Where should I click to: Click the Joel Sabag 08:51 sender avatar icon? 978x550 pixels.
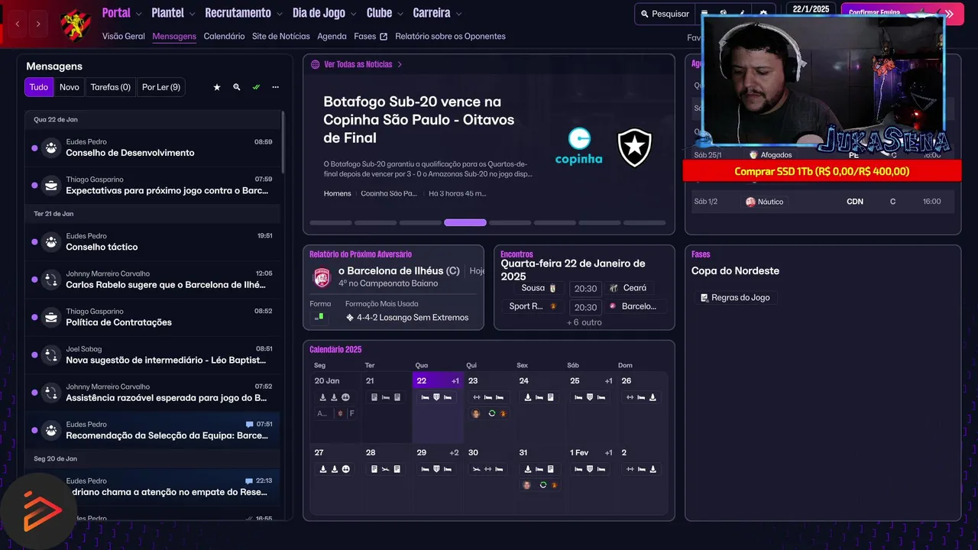coord(51,354)
